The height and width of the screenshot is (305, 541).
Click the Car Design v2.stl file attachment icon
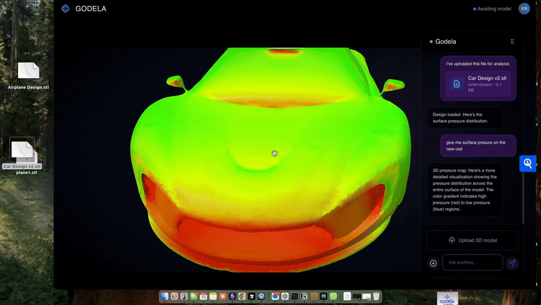click(456, 84)
